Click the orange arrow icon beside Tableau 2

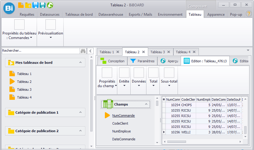(12, 81)
